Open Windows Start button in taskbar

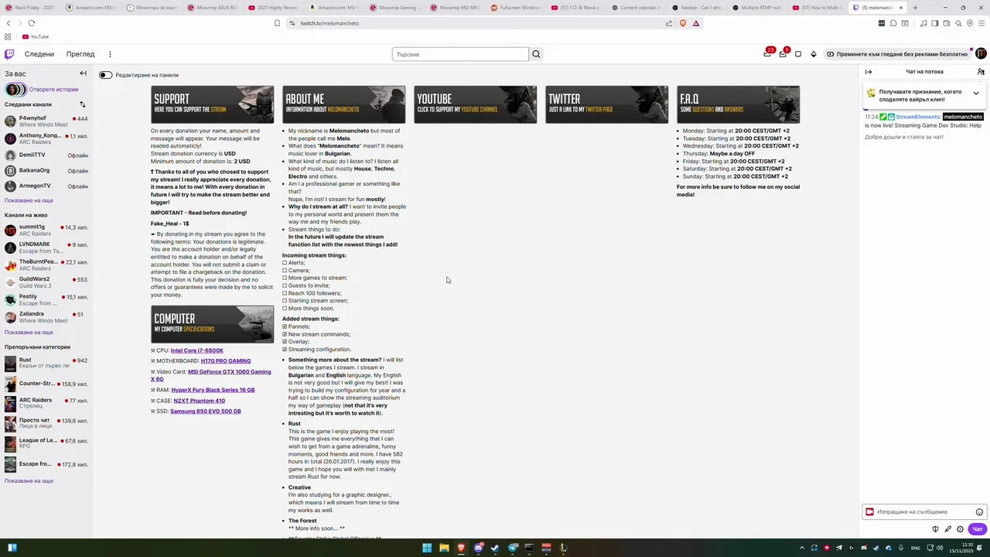426,548
